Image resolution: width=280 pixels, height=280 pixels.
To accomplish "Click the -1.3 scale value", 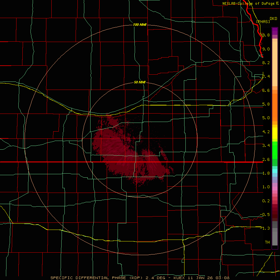I will (x=265, y=228).
